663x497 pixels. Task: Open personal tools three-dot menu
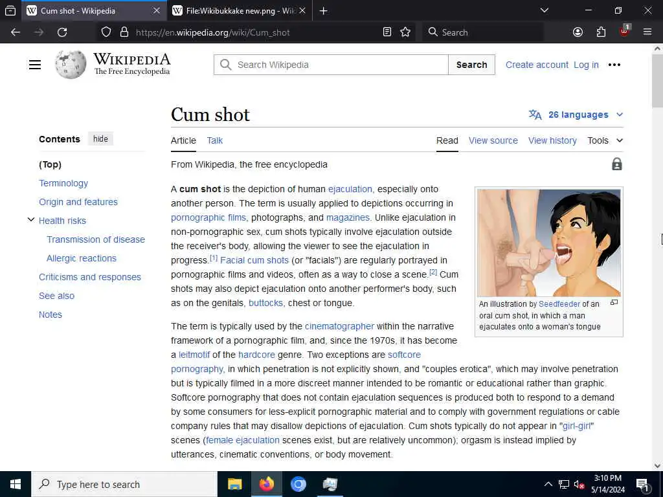[x=614, y=65]
